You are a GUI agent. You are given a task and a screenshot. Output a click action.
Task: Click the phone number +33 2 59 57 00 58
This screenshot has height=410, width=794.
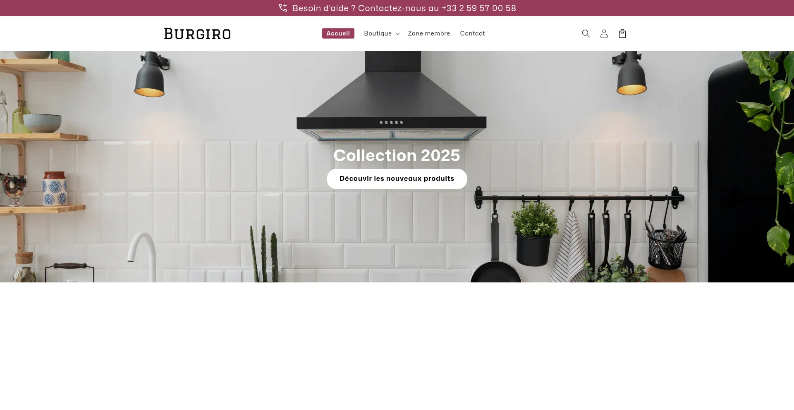tap(479, 8)
